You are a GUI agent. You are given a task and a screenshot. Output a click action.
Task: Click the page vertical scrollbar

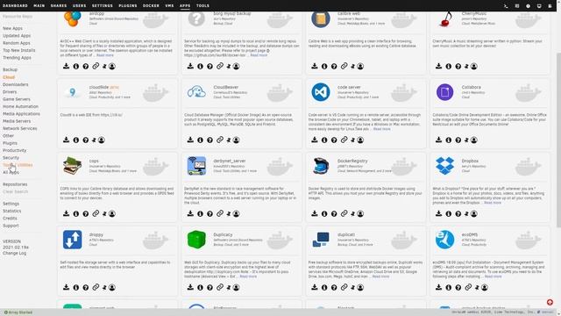[558, 140]
